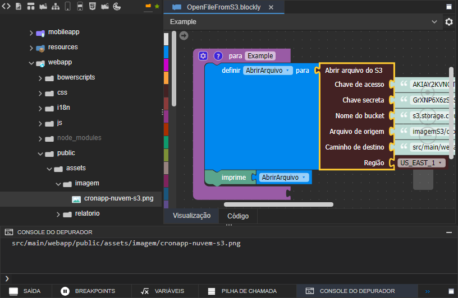The width and height of the screenshot is (458, 298).
Task: Click the orange toolbox category swatch
Action: point(166,78)
